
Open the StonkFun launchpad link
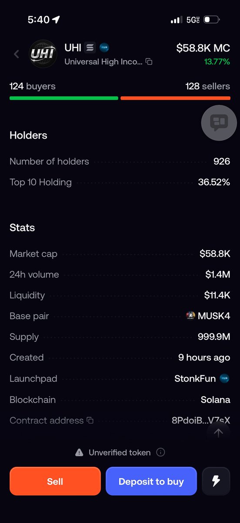pyautogui.click(x=202, y=378)
